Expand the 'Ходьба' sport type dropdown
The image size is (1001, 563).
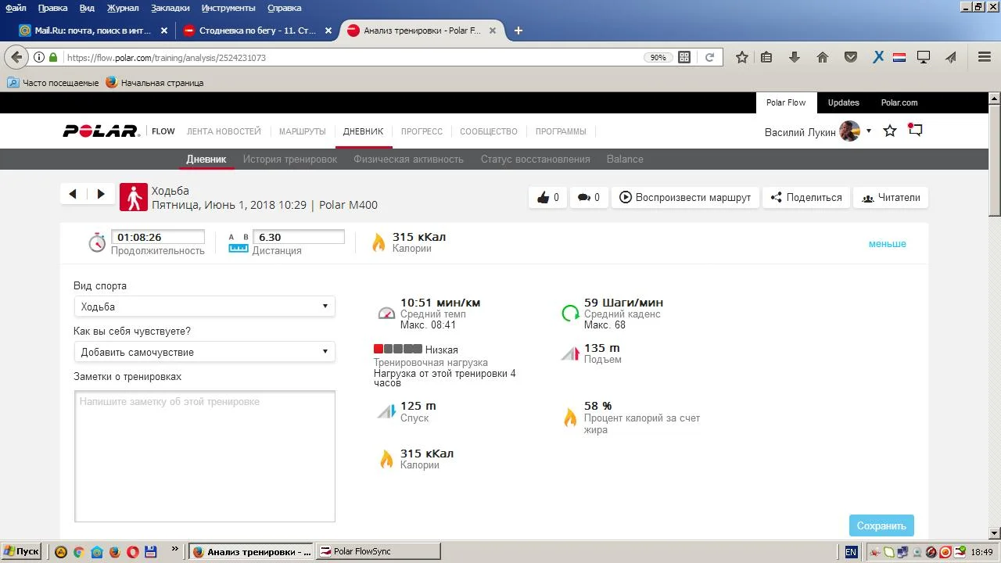[204, 307]
